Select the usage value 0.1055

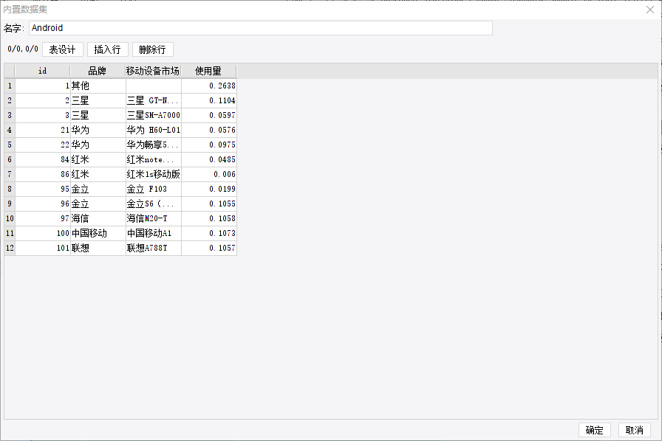(x=209, y=204)
